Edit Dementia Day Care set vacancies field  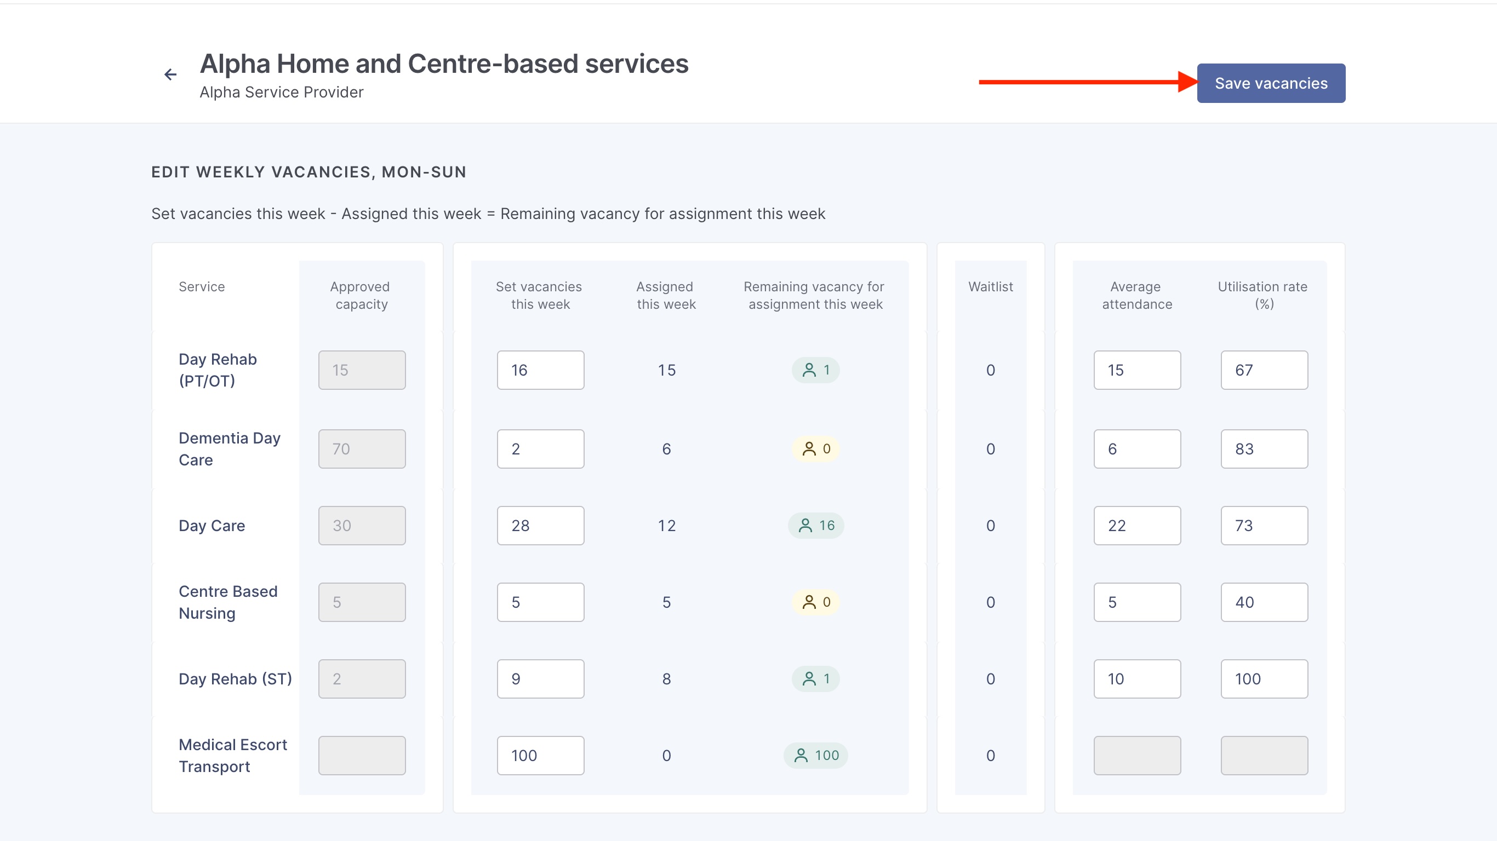(540, 448)
